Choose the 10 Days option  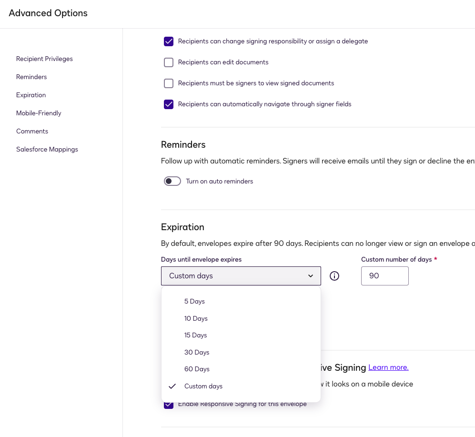point(241,318)
